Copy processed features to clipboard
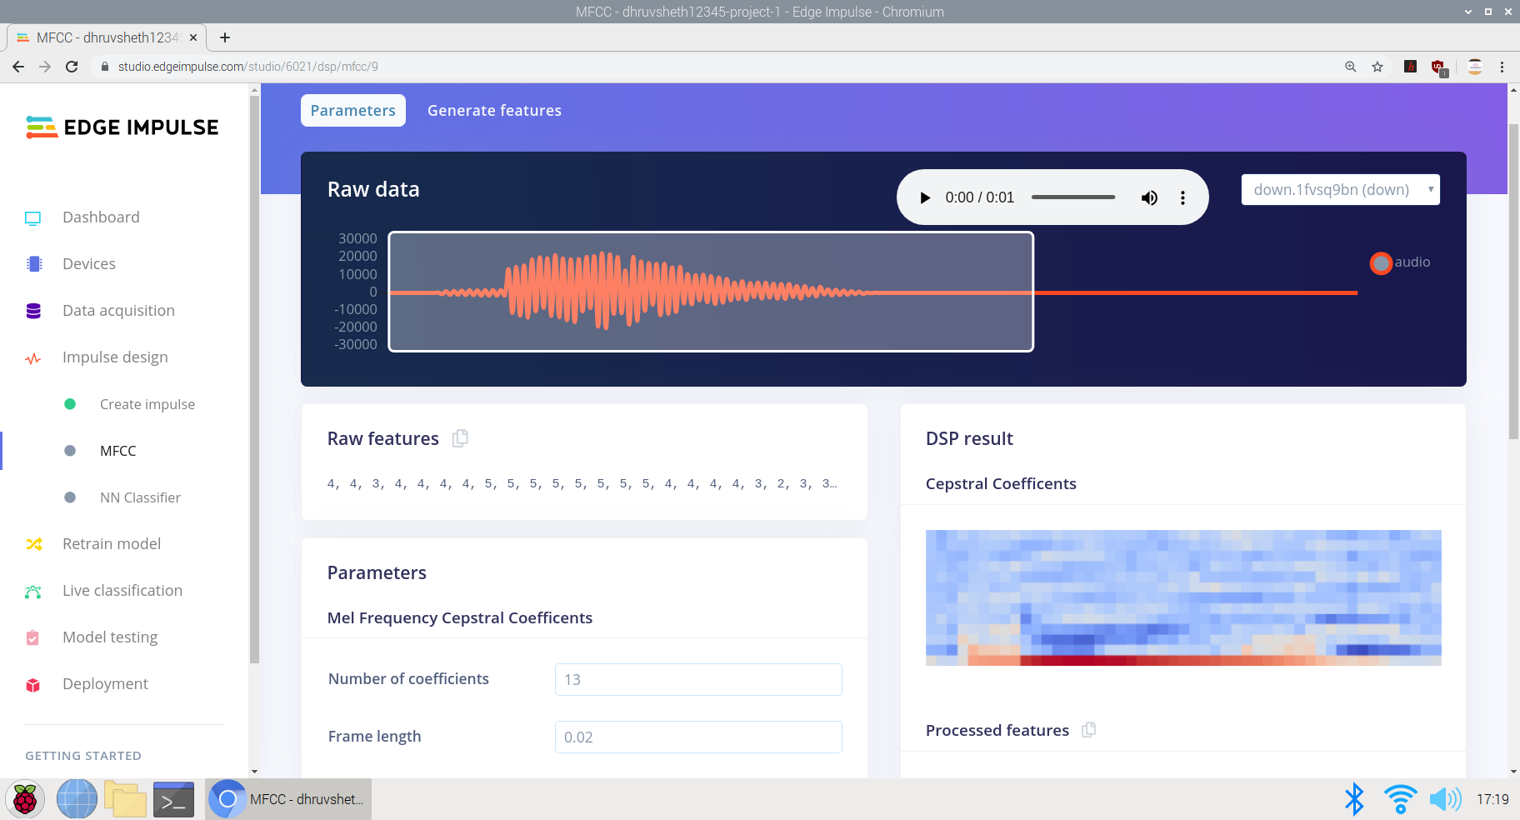This screenshot has height=820, width=1520. click(1088, 730)
